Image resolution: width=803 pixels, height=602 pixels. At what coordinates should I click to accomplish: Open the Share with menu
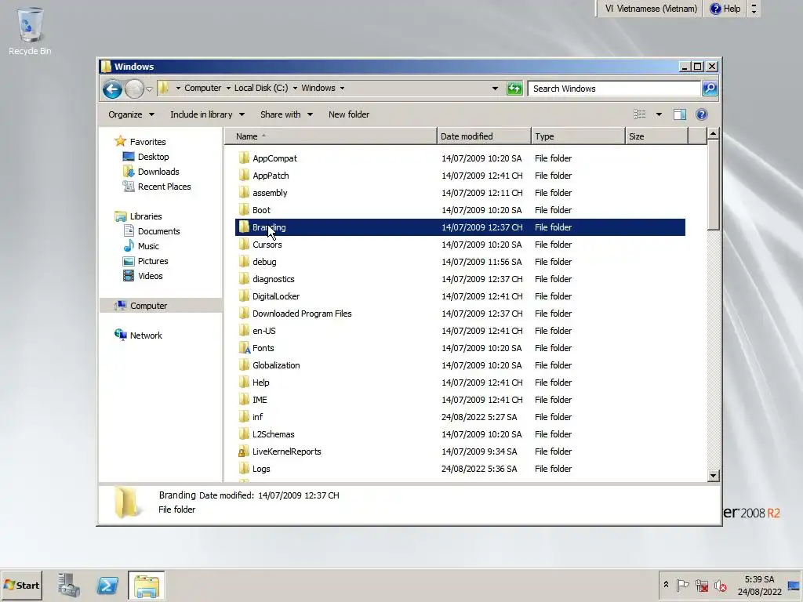[286, 114]
